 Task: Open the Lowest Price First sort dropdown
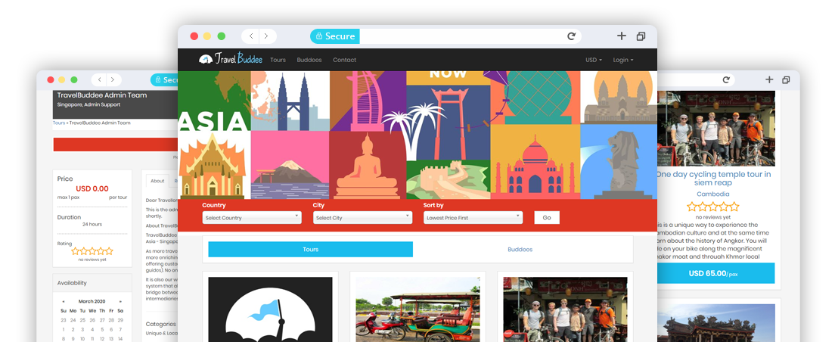[x=473, y=217]
